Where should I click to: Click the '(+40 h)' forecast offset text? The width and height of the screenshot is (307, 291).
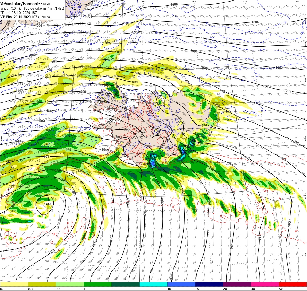pyautogui.click(x=44, y=17)
